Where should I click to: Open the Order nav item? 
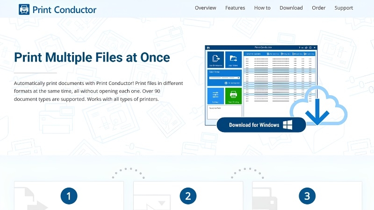(x=318, y=8)
